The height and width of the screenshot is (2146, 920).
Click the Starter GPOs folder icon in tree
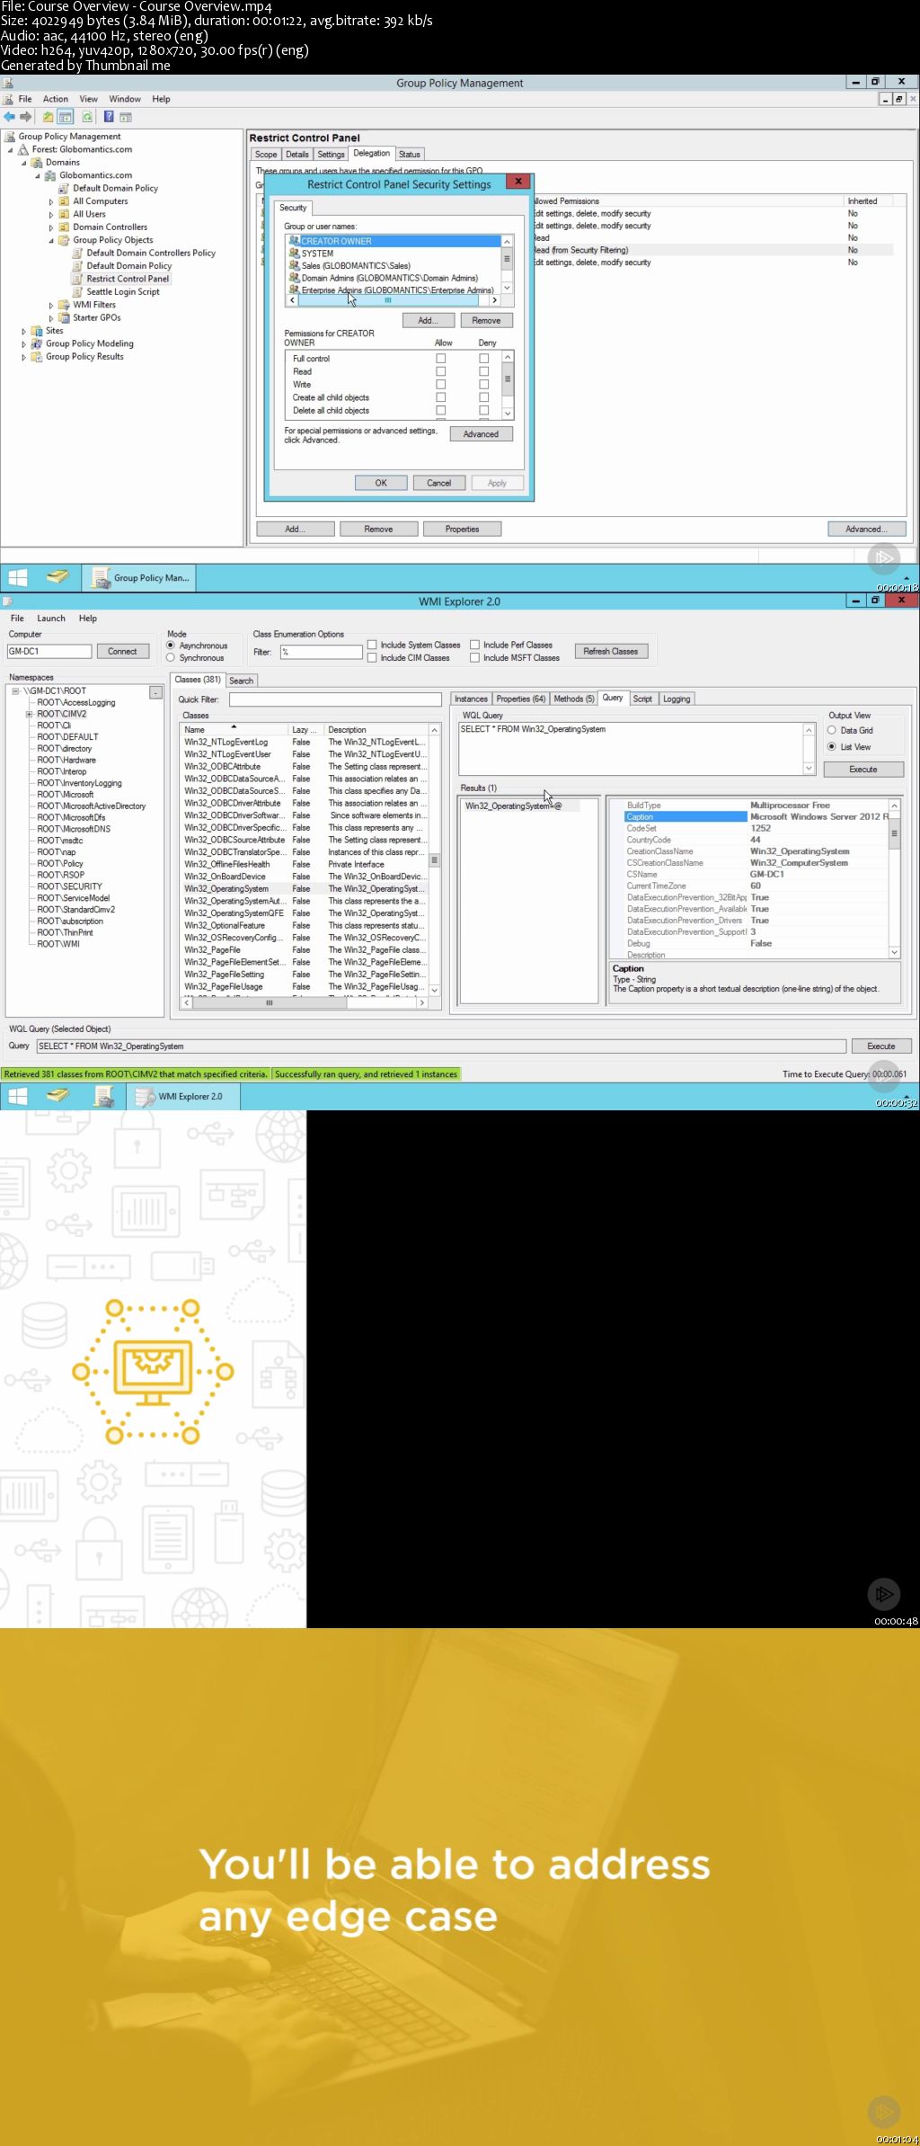[64, 317]
